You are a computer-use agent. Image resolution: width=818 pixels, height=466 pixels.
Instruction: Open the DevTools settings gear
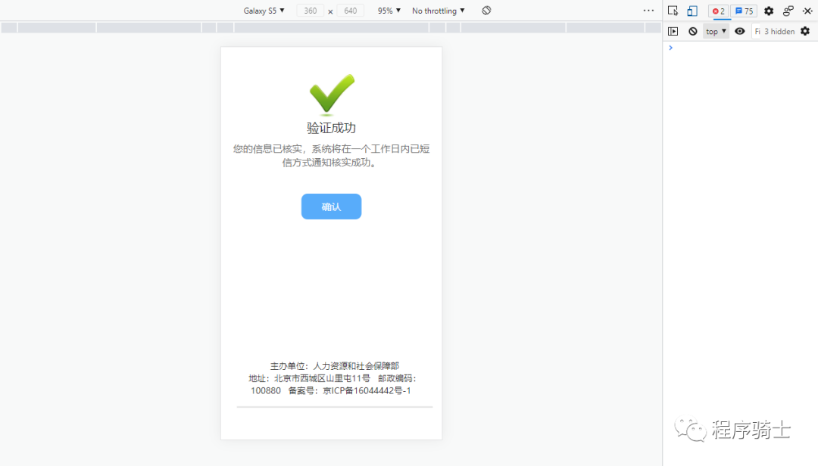pos(767,11)
